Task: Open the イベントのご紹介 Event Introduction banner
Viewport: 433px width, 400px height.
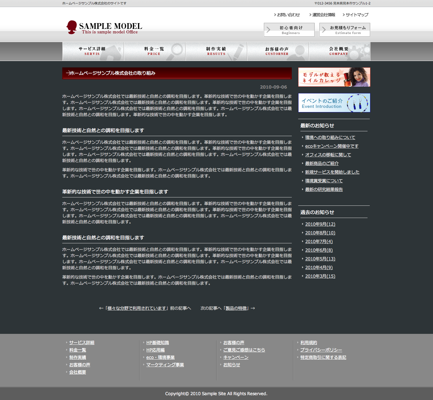Action: tap(334, 103)
